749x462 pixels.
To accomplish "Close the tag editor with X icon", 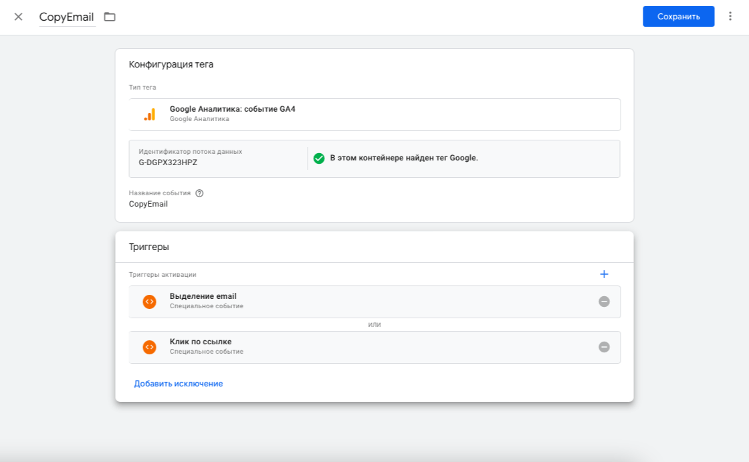I will [18, 17].
